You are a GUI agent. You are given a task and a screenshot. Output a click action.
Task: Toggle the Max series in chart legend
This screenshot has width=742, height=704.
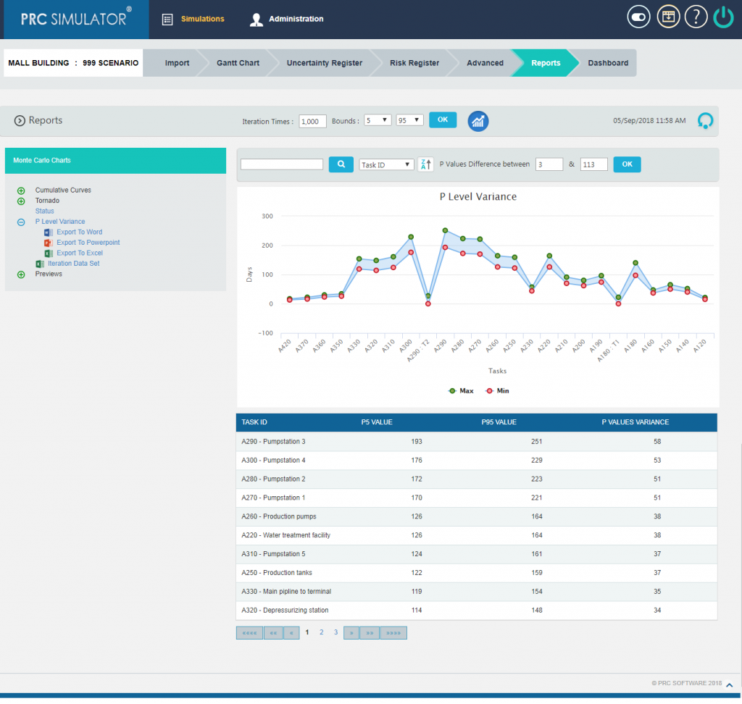461,390
